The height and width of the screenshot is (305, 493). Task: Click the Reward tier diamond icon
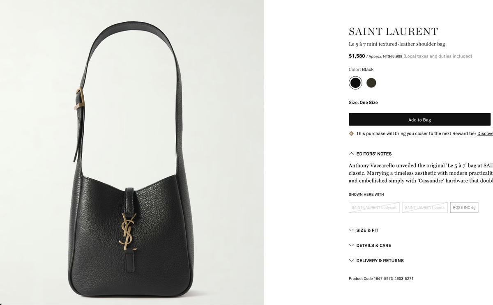click(351, 133)
